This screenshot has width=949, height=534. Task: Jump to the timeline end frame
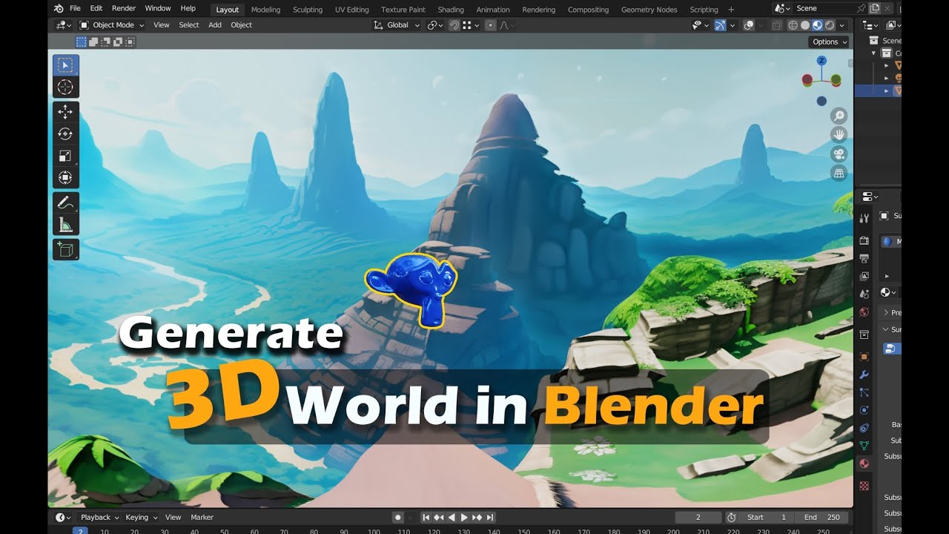tap(490, 517)
